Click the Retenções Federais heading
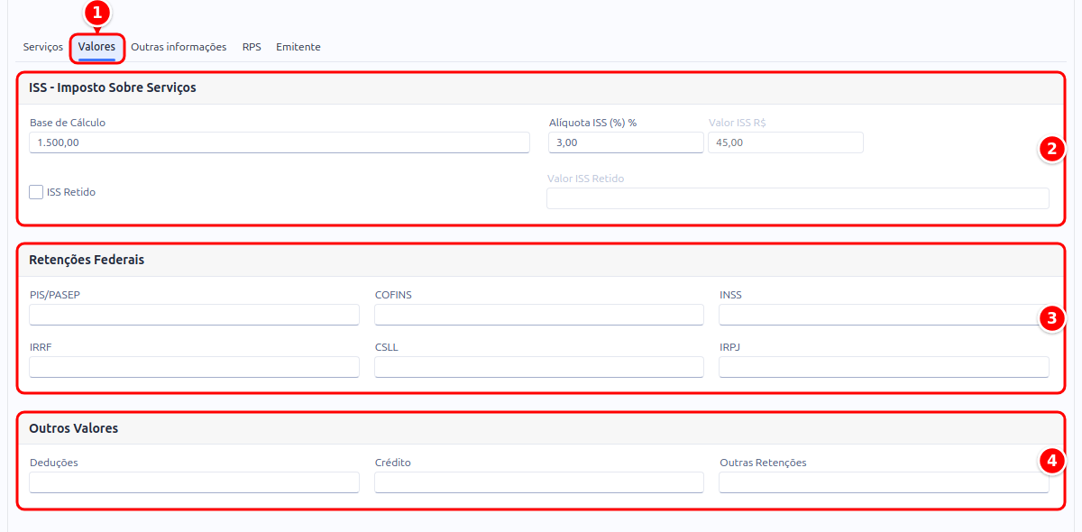The height and width of the screenshot is (532, 1082). [87, 260]
